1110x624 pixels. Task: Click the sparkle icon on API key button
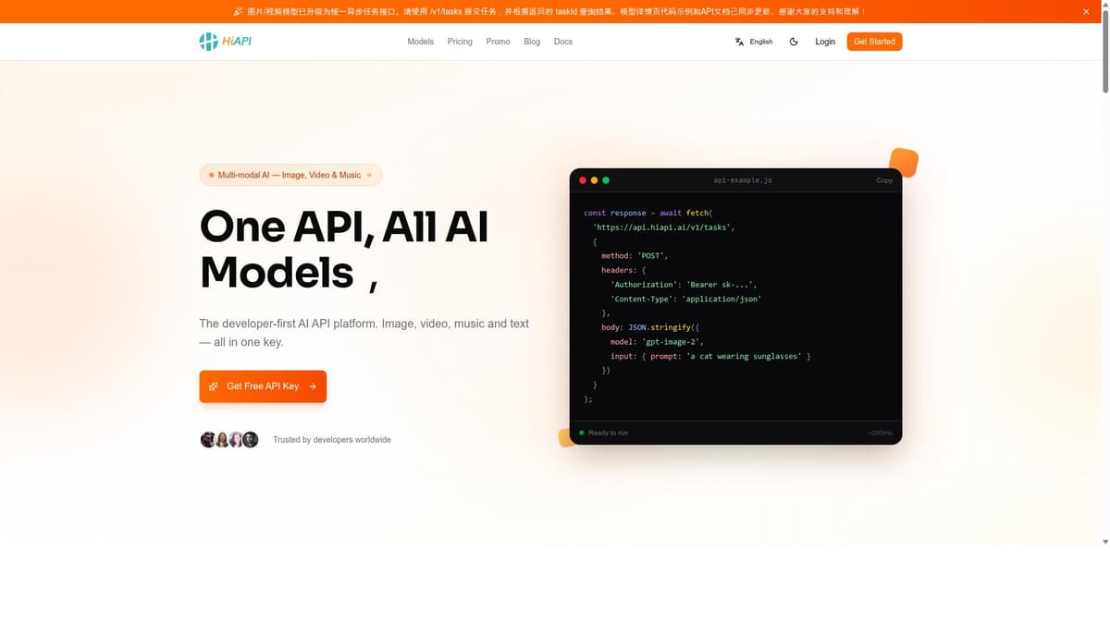click(214, 386)
